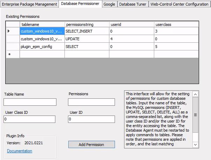Open the Documentation link

19,151
